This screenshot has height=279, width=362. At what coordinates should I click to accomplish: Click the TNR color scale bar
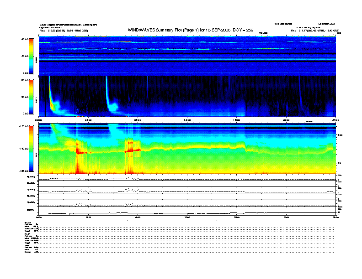coord(31,149)
